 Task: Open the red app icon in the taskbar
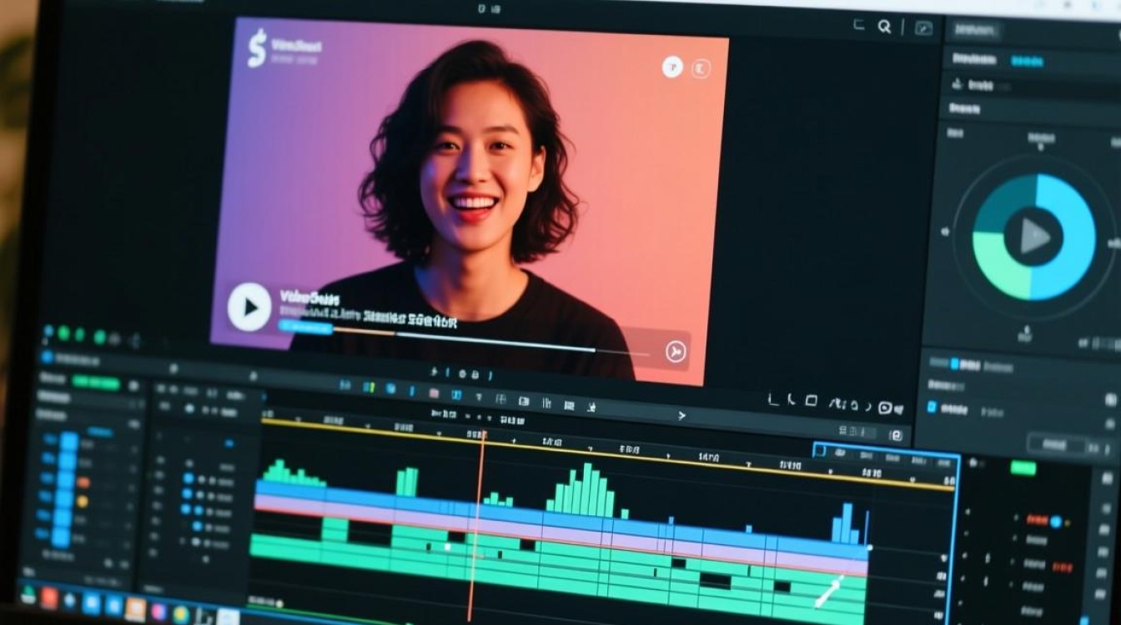pos(49,597)
